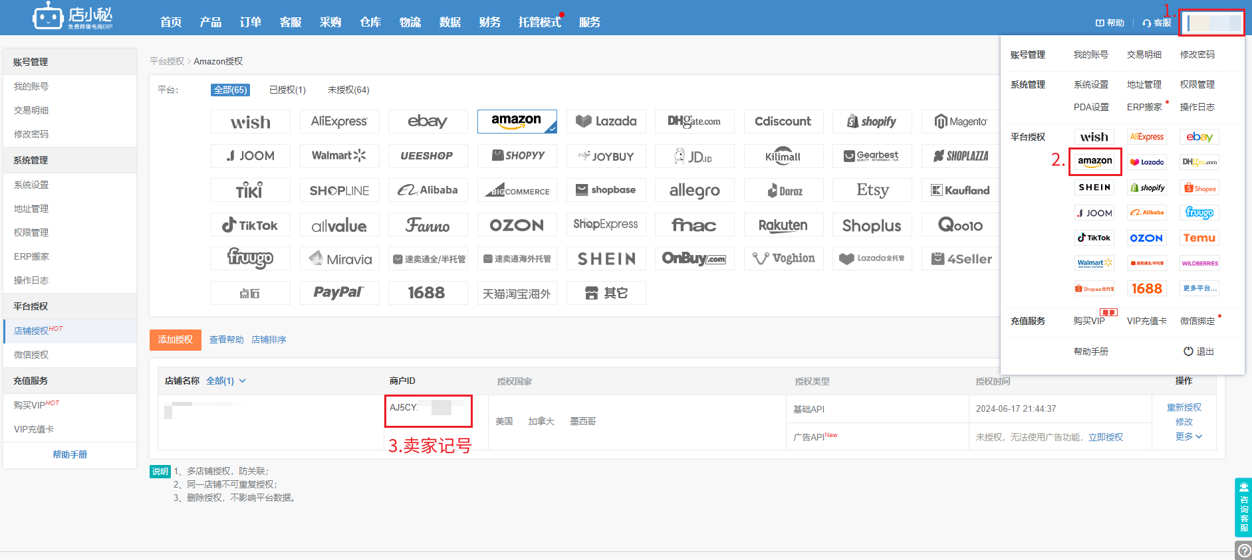The height and width of the screenshot is (560, 1252).
Task: Click the help question-mark icon at bottom right
Action: (1243, 551)
